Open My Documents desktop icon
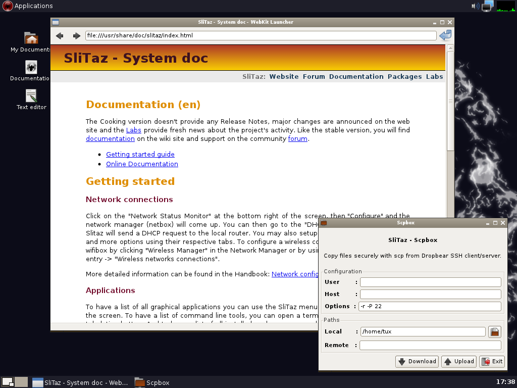The width and height of the screenshot is (517, 388). tap(31, 42)
